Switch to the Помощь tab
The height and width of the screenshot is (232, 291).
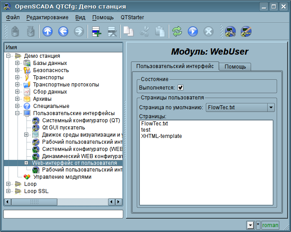(235, 67)
